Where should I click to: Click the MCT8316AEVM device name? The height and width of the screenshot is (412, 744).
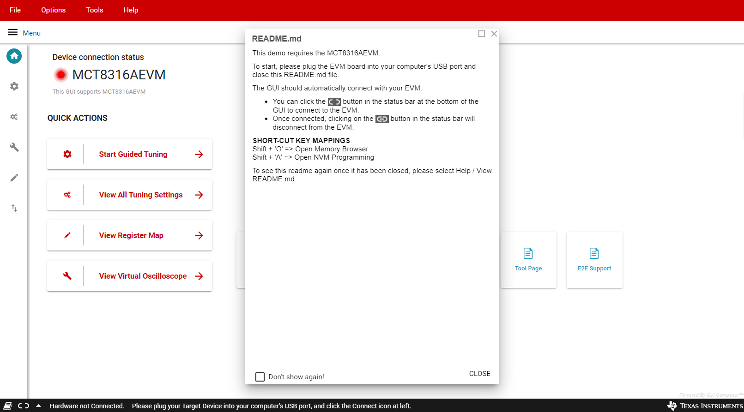pyautogui.click(x=119, y=75)
